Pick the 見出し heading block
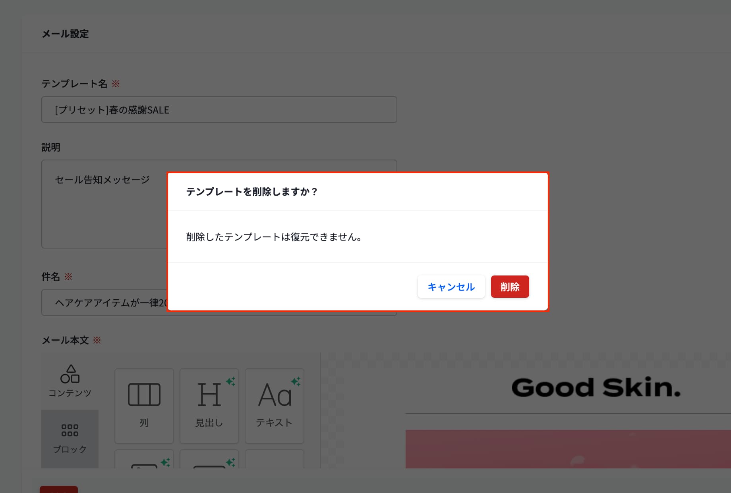The image size is (731, 493). 209,405
